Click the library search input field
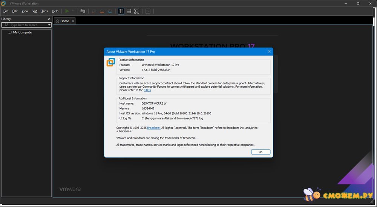This screenshot has height=207, width=377. [26, 25]
